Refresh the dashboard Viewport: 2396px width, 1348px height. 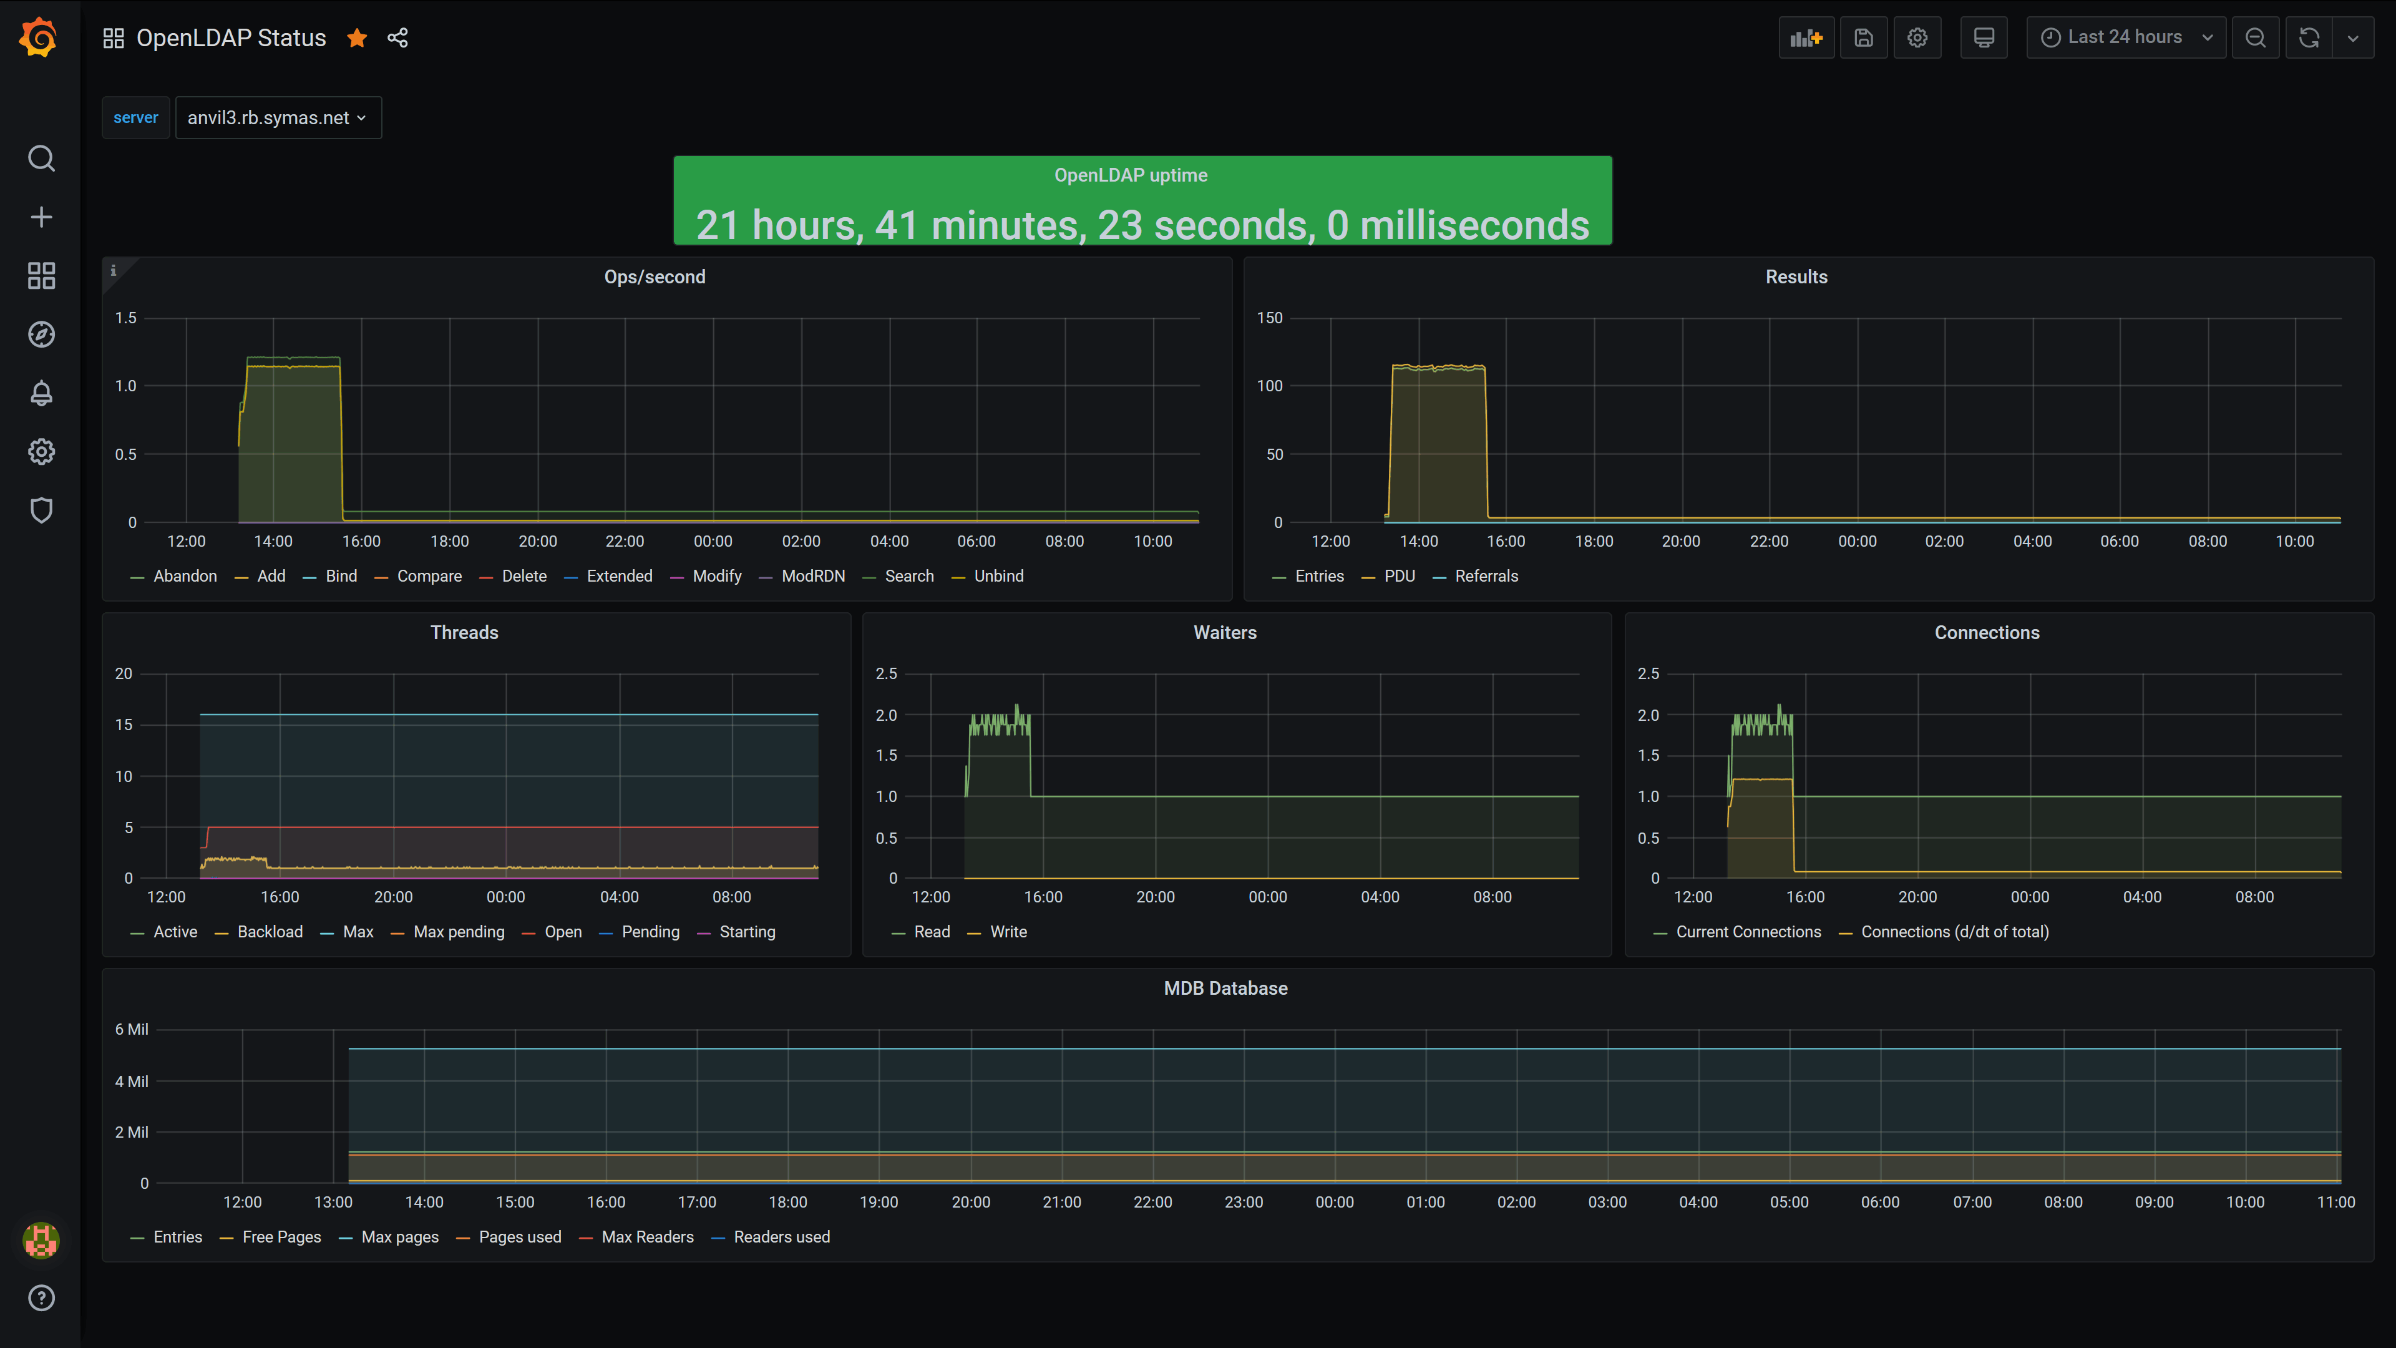click(x=2309, y=38)
